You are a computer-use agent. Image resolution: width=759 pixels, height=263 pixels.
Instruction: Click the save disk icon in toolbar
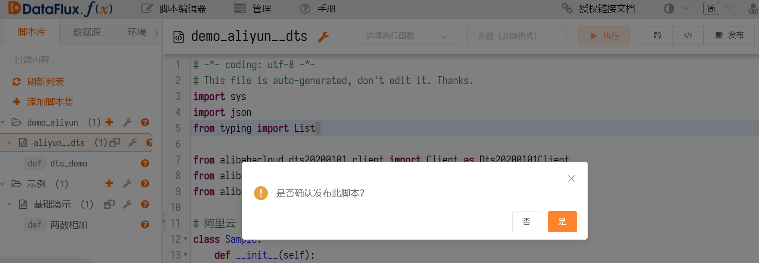pos(657,35)
